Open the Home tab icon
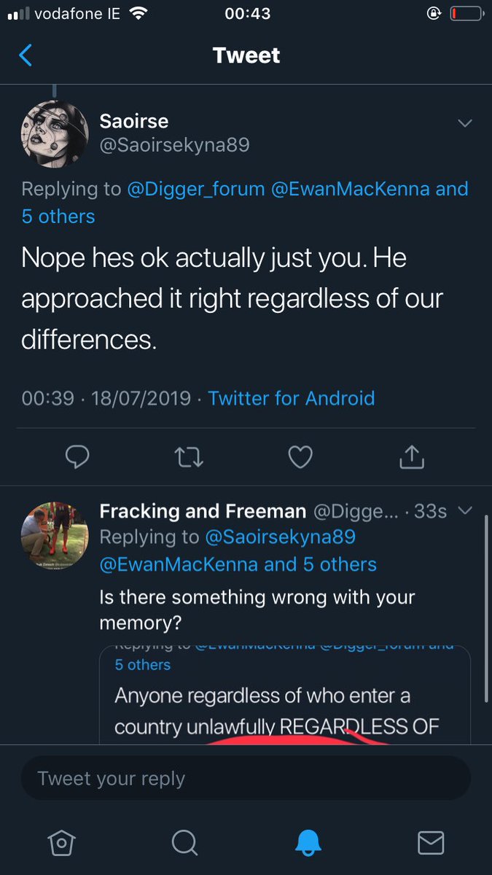Image resolution: width=492 pixels, height=875 pixels. (x=62, y=843)
